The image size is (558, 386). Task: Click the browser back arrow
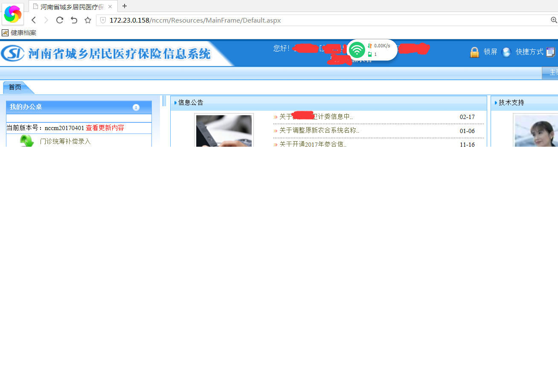[34, 20]
